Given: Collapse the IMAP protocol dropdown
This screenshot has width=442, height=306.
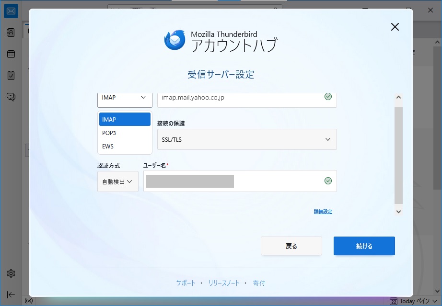Looking at the screenshot, I should point(125,98).
